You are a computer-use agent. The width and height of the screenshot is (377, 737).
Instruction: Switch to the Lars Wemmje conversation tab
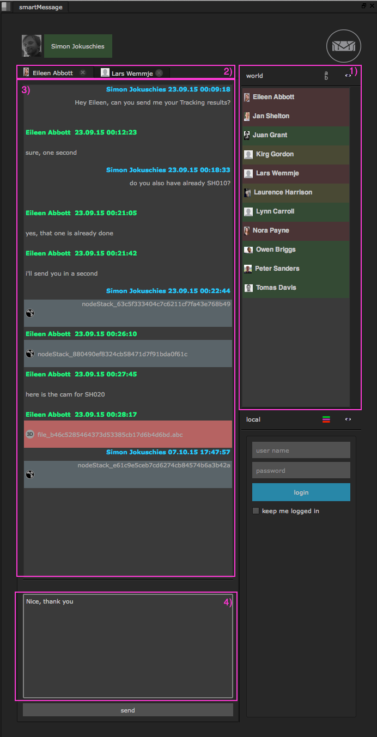pyautogui.click(x=132, y=72)
